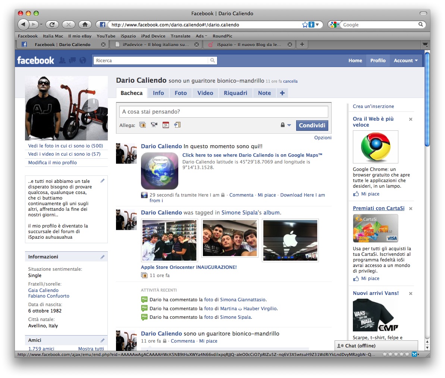Image resolution: width=445 pixels, height=378 pixels.
Task: Click the status field A cosa stai pensando
Action: pyautogui.click(x=224, y=112)
